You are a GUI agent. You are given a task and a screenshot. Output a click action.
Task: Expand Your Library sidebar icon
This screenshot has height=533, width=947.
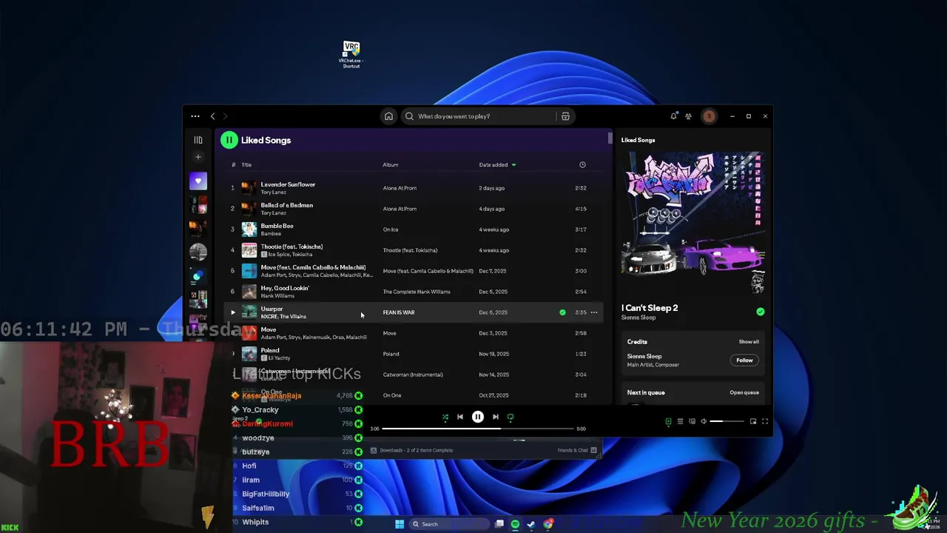click(198, 140)
